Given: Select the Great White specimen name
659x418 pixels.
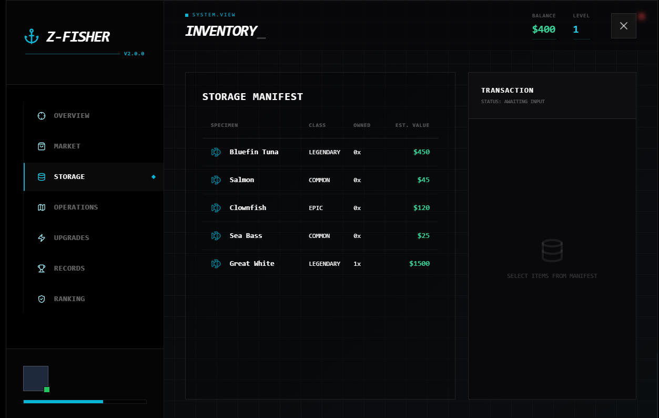Looking at the screenshot, I should coord(252,264).
